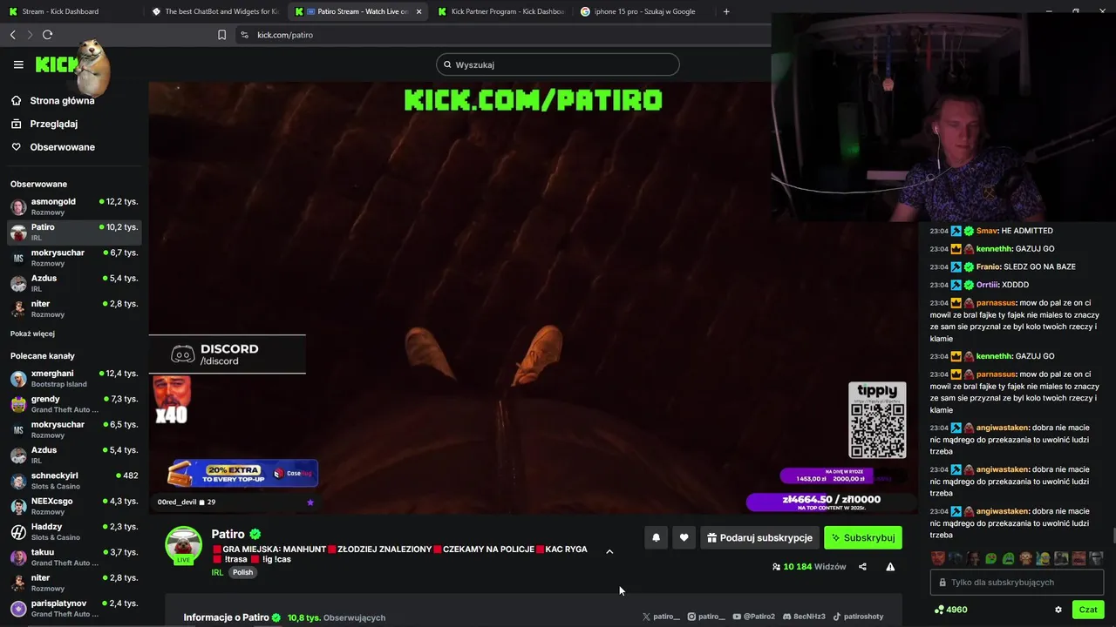
Task: Click the 4960 channel points icon
Action: 939,610
